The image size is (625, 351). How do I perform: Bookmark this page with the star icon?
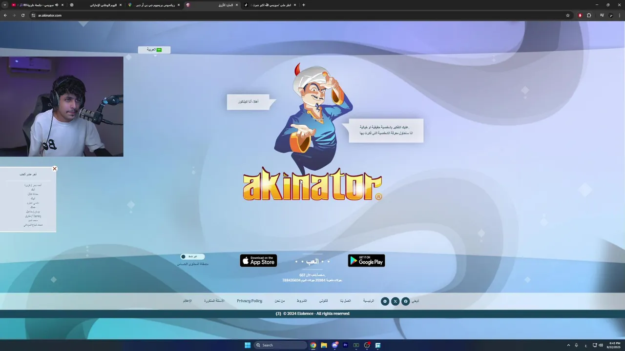(x=568, y=15)
